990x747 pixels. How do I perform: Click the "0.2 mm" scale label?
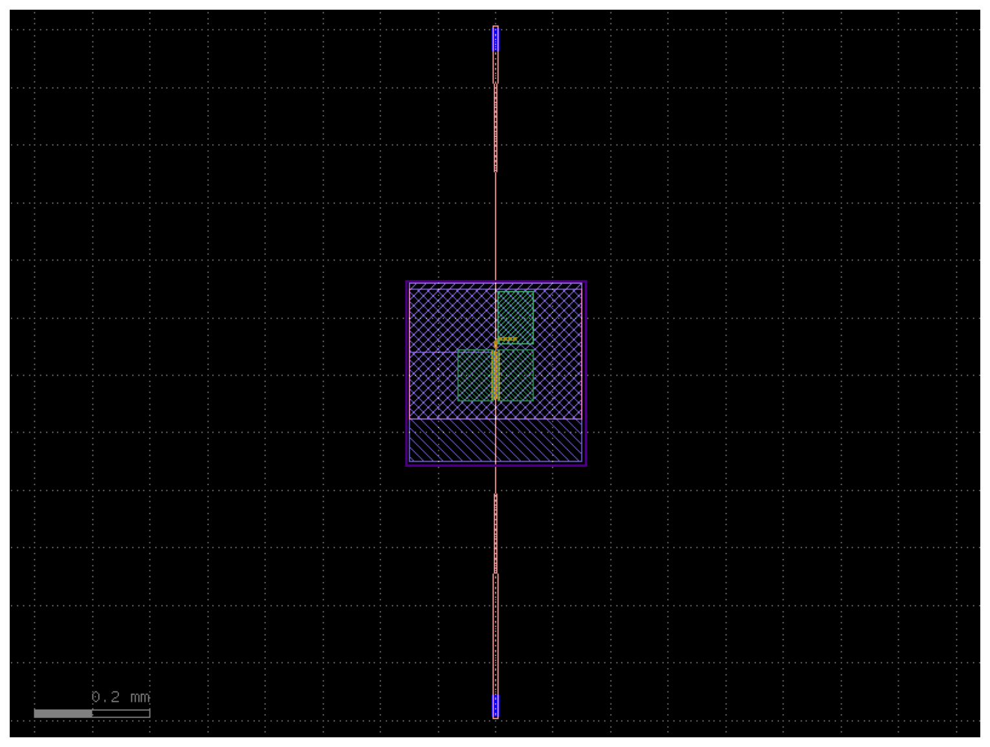(x=120, y=697)
